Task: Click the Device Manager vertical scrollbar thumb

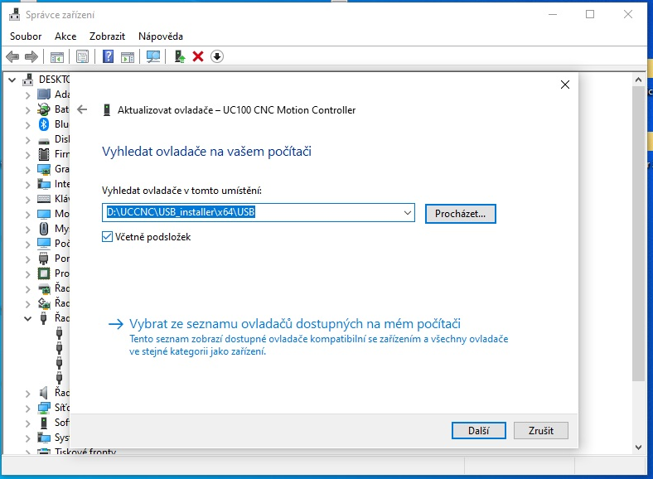Action: point(638,233)
